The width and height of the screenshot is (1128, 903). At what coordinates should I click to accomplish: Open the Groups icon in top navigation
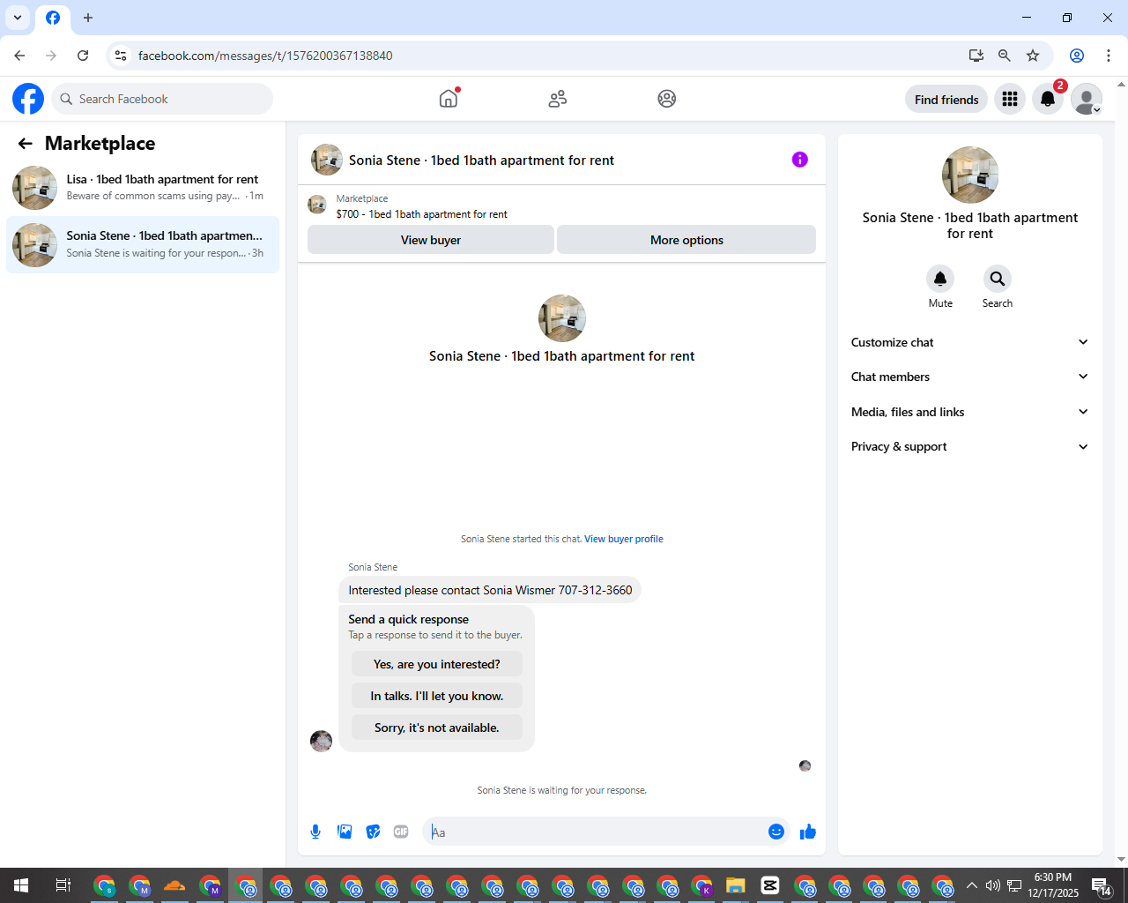(x=667, y=99)
